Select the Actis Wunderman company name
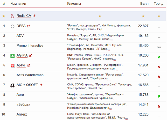Screen dimensions: 167x120 (x=30, y=75)
